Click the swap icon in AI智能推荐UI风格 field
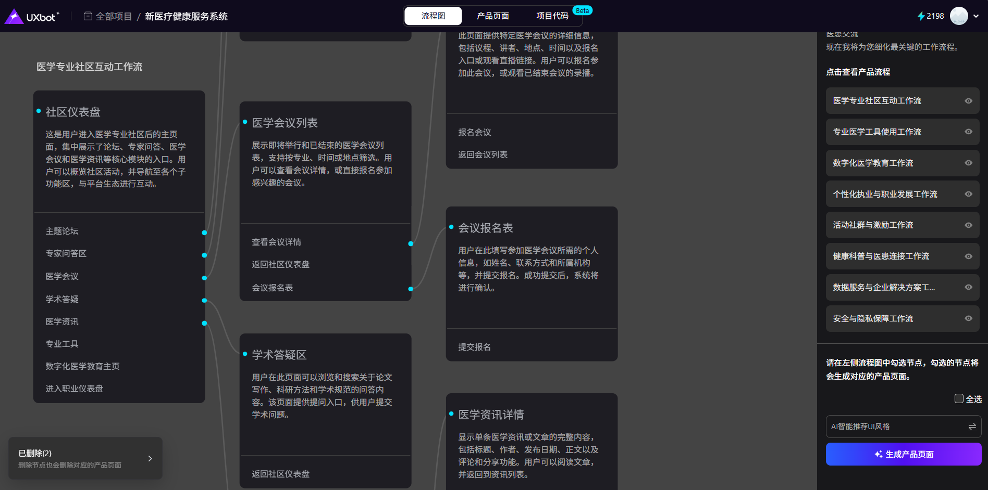 (x=972, y=427)
